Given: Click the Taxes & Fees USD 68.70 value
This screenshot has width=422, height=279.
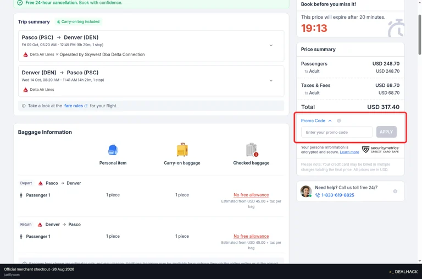Looking at the screenshot, I should 387,85.
